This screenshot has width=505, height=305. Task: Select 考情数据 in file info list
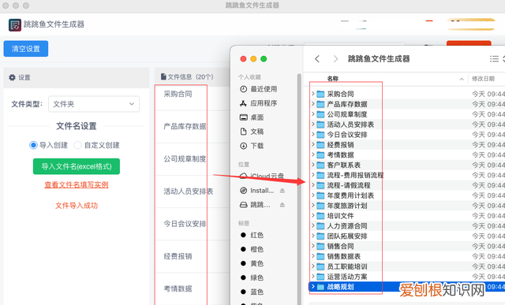[x=178, y=289]
